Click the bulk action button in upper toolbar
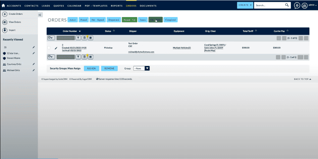 click(66, 38)
